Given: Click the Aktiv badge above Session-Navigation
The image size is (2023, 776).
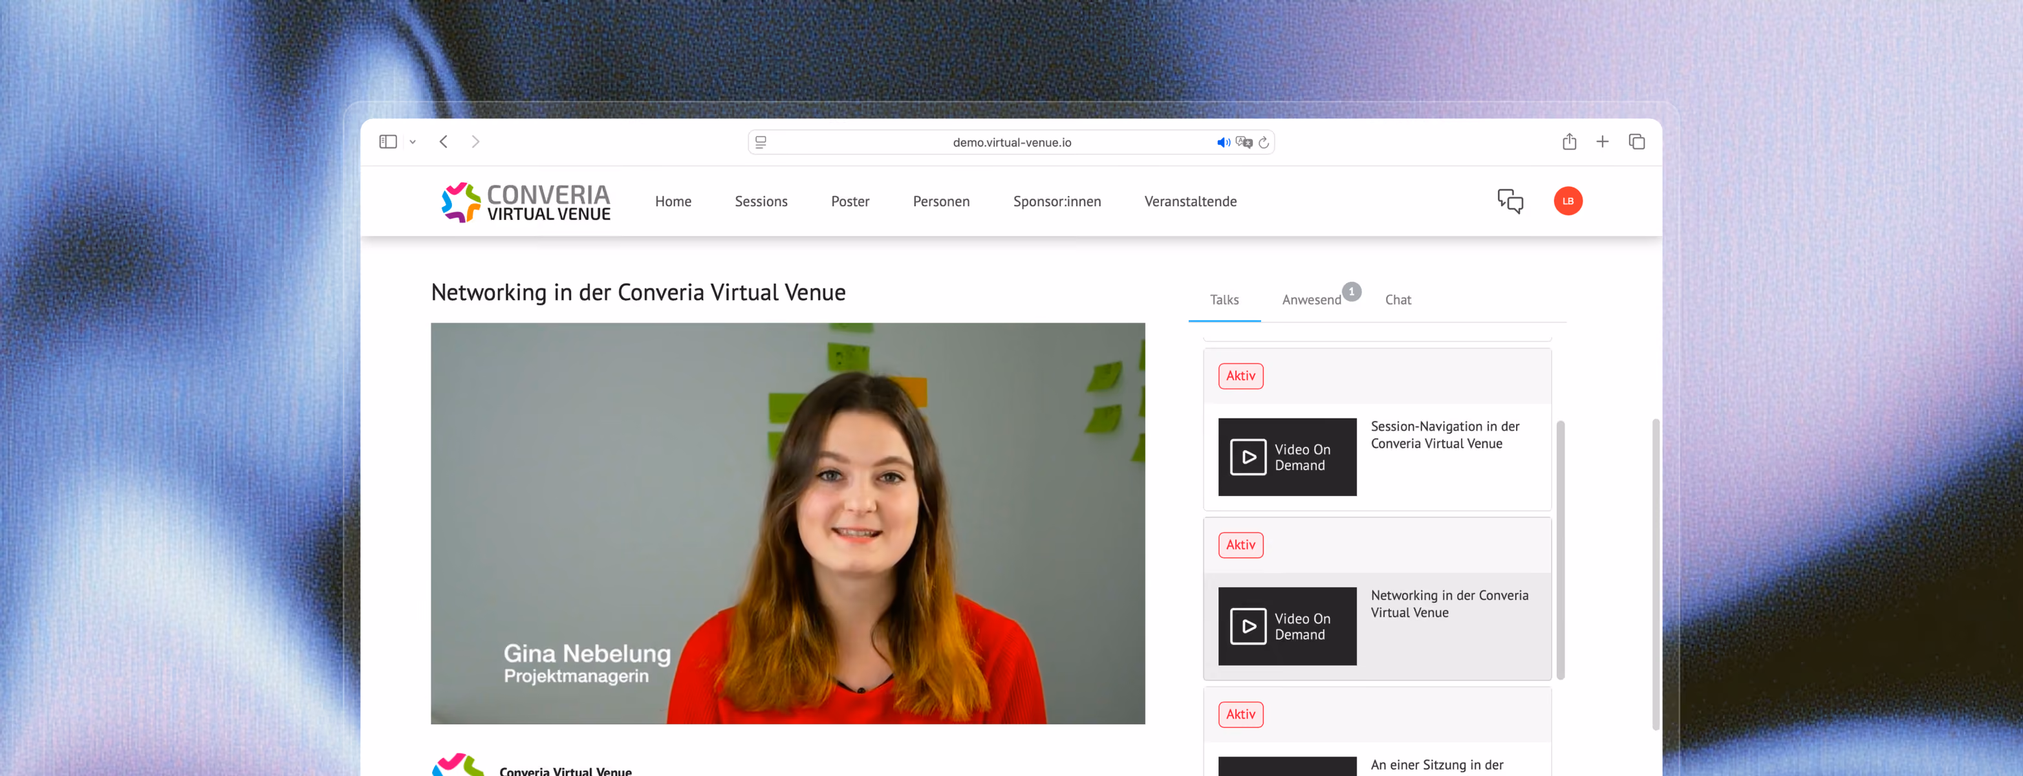Looking at the screenshot, I should (1241, 376).
